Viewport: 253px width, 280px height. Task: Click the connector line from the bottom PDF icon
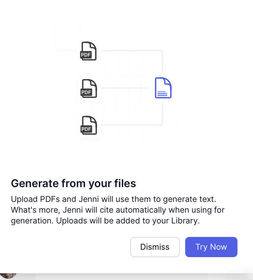tap(132, 125)
